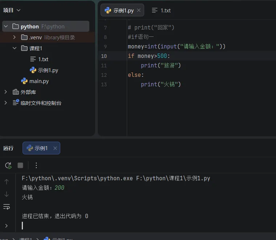Switch to the 1.txt editor tab
The width and height of the screenshot is (276, 240).
[161, 11]
